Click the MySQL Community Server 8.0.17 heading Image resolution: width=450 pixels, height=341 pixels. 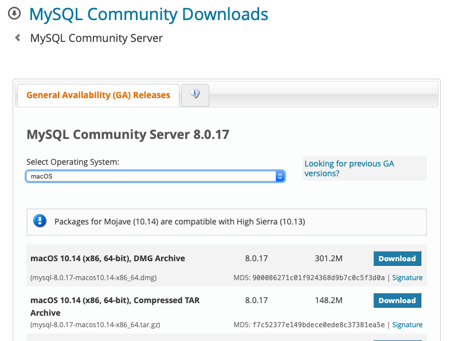pos(128,134)
